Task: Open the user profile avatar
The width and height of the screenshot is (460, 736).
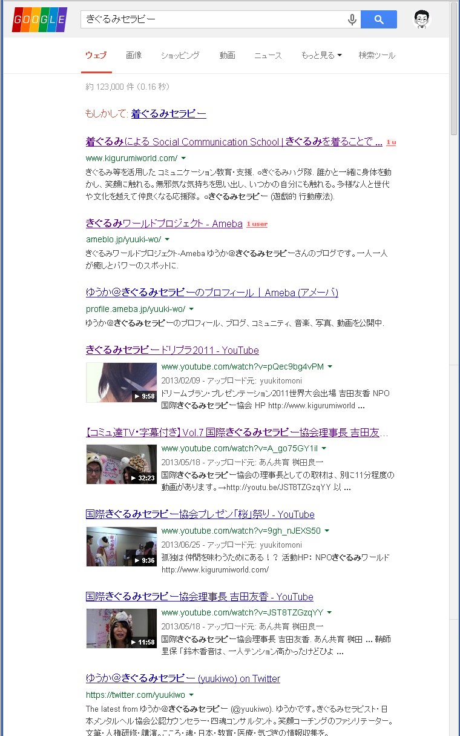Action: click(x=423, y=19)
